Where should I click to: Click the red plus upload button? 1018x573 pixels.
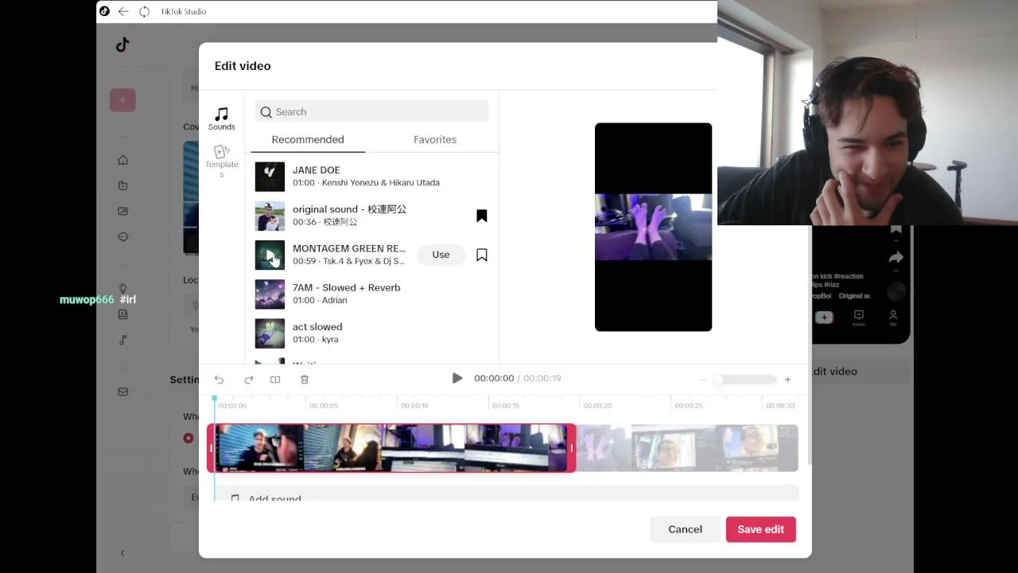(x=122, y=100)
